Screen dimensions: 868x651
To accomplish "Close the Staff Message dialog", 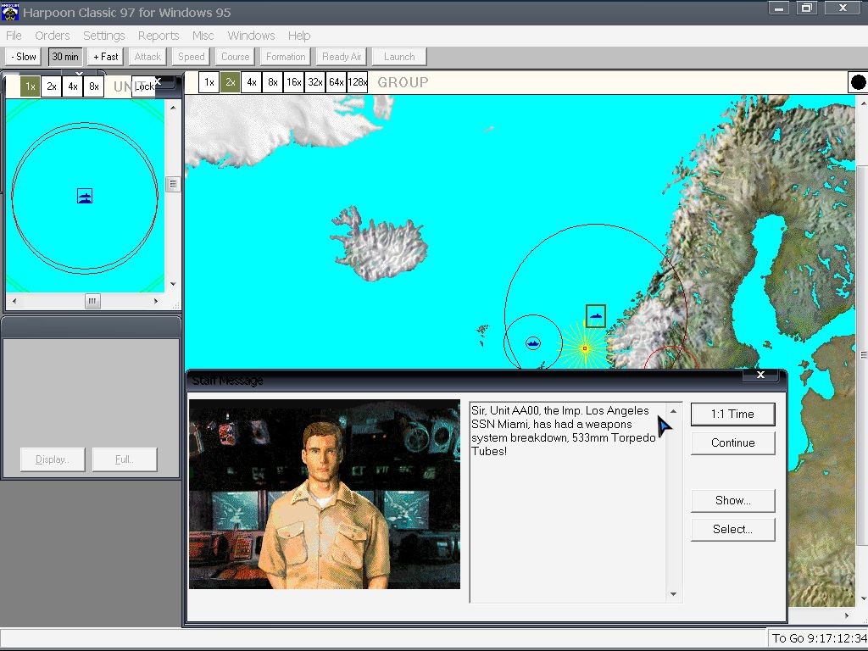I will click(x=760, y=375).
